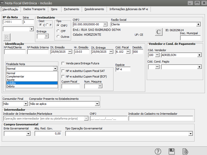Open the Entrega lookup ellipsis button
Image resolution: width=207 pixels, height=155 pixels.
point(46,36)
